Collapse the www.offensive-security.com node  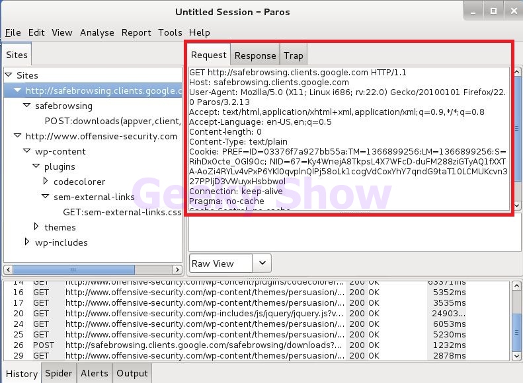tap(18, 135)
